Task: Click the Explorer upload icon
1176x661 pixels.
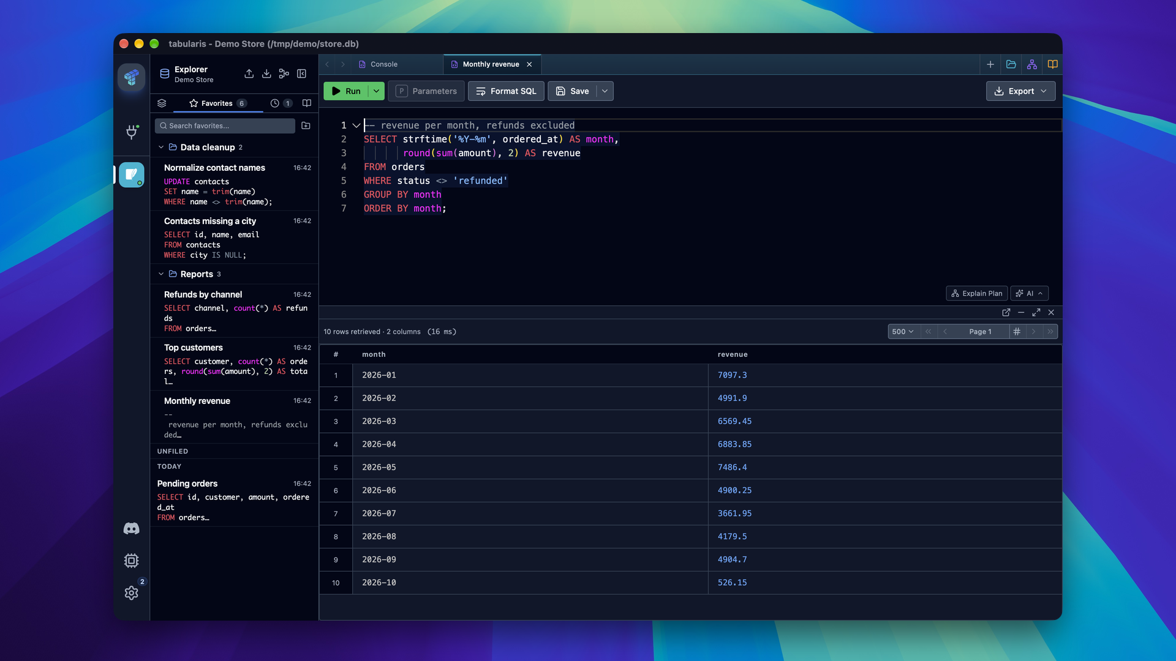Action: 249,73
